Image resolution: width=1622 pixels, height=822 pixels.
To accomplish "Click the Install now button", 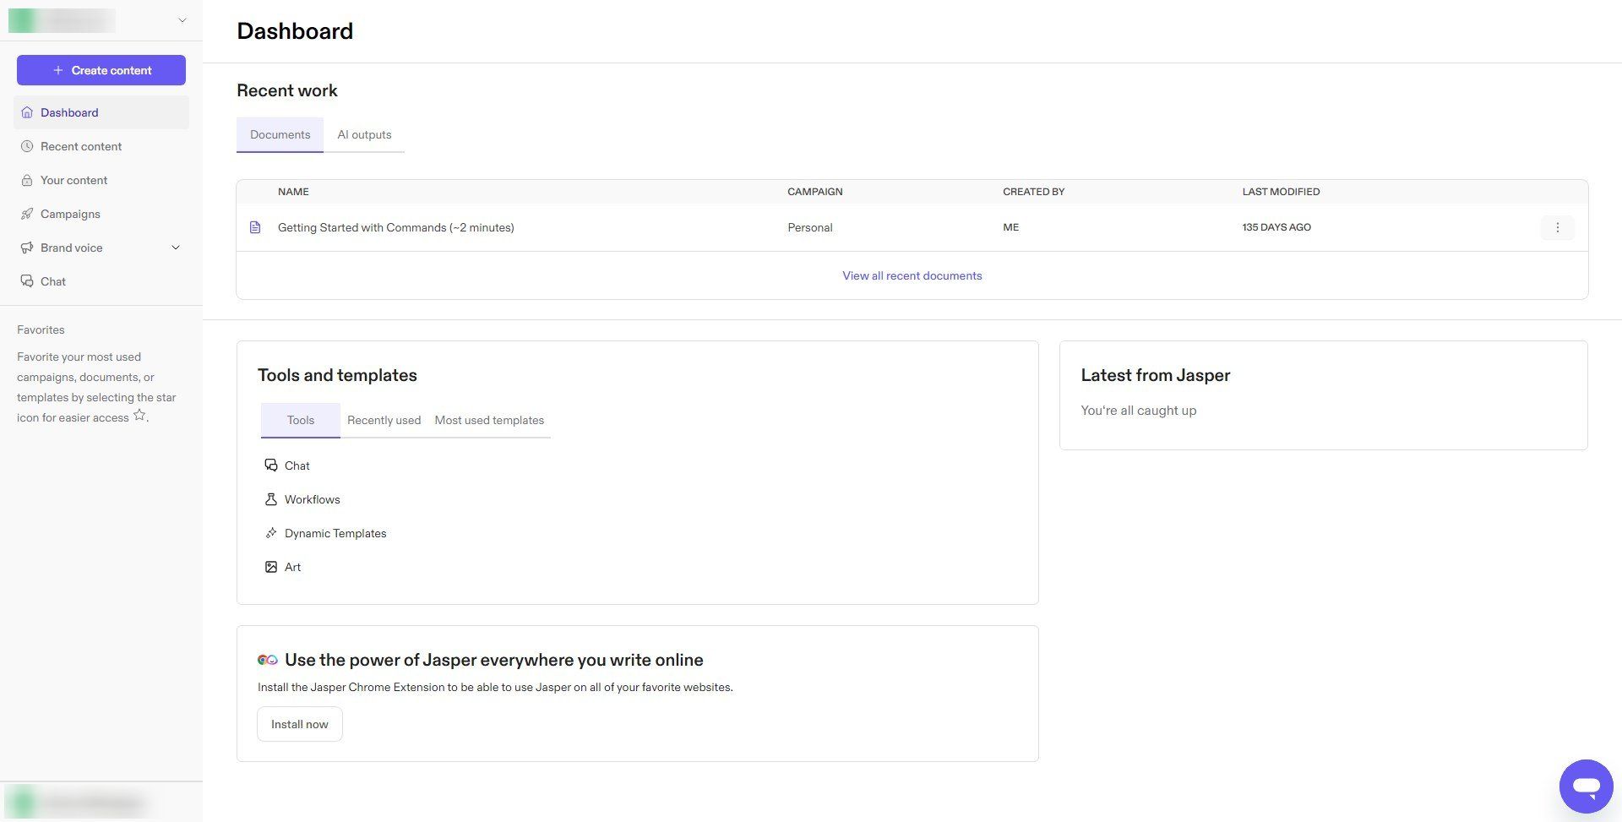I will click(300, 724).
